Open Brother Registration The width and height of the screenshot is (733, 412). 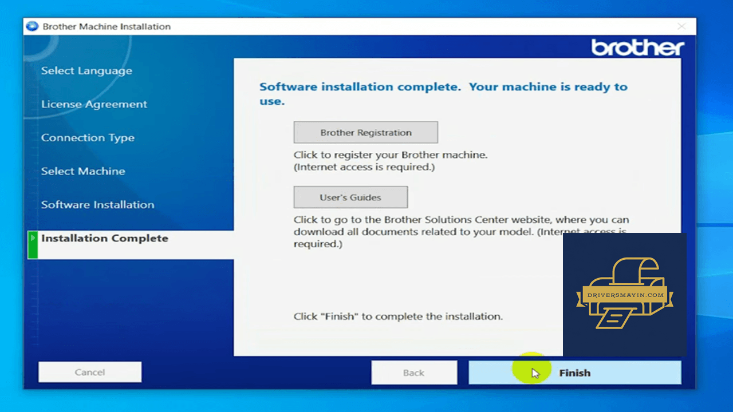coord(366,132)
